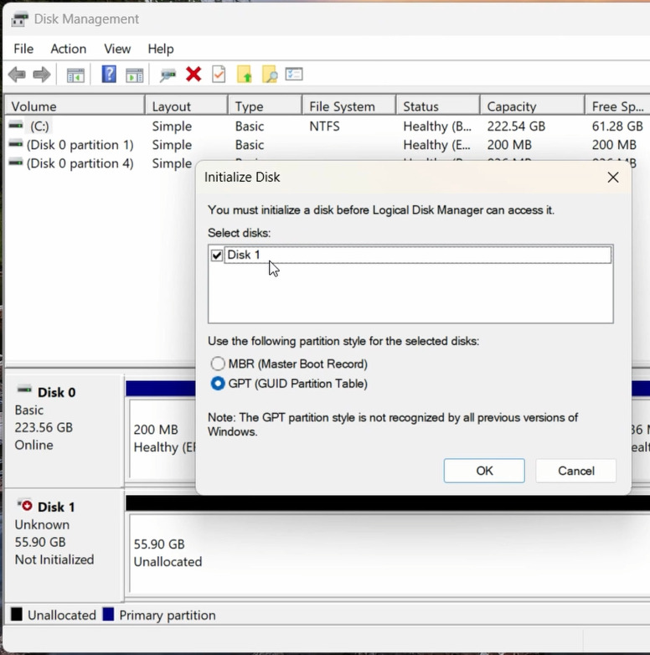Click the Back arrow toolbar icon
650x655 pixels.
pyautogui.click(x=17, y=75)
